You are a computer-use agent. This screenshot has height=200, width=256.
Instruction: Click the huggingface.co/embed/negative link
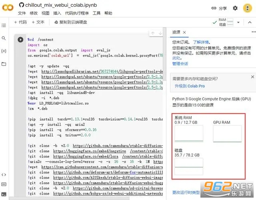(90, 151)
